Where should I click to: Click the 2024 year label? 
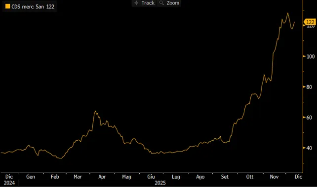click(9, 183)
